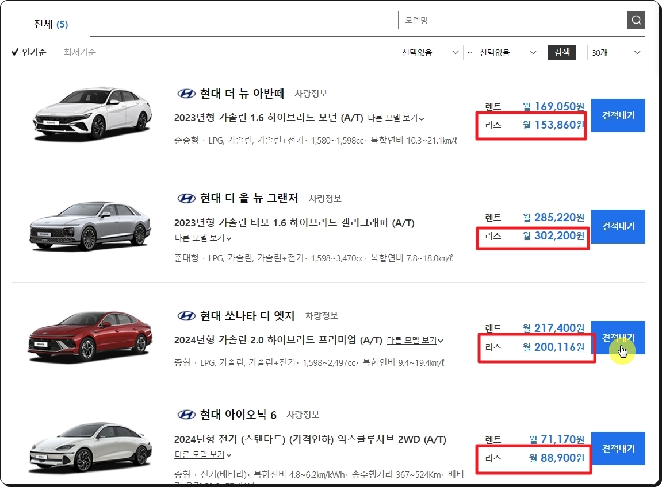662x487 pixels.
Task: Click model 2023년형 가솔린 터보 1.6 하이브리드 캘리그래피
Action: pyautogui.click(x=294, y=223)
